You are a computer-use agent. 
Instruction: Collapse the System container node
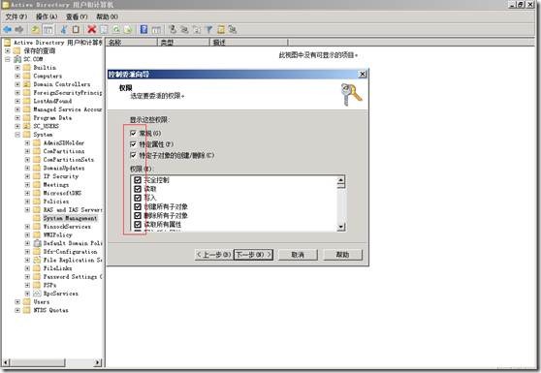click(x=17, y=135)
